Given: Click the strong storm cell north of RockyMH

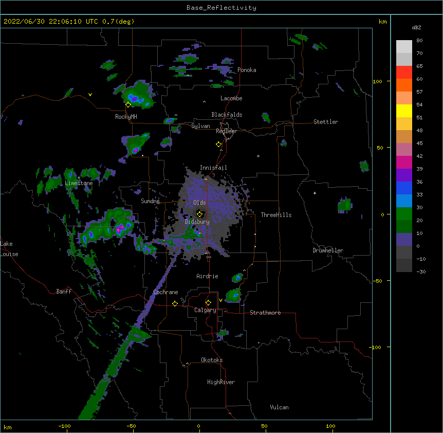Looking at the screenshot, I should (138, 95).
